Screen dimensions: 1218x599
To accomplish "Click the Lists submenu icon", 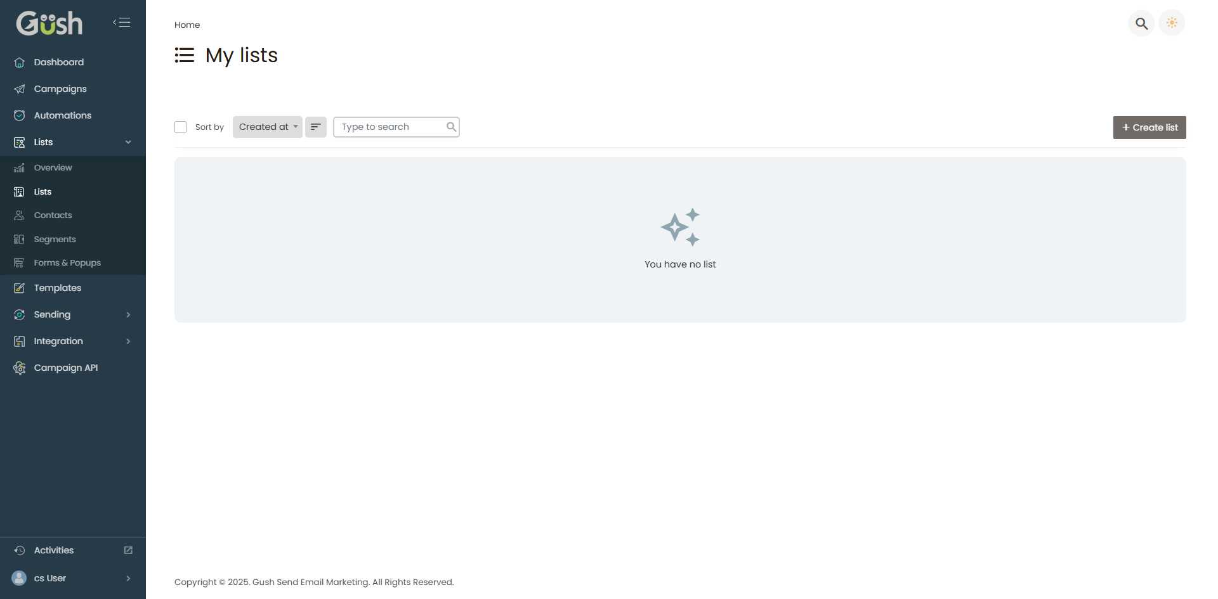I will tap(19, 191).
